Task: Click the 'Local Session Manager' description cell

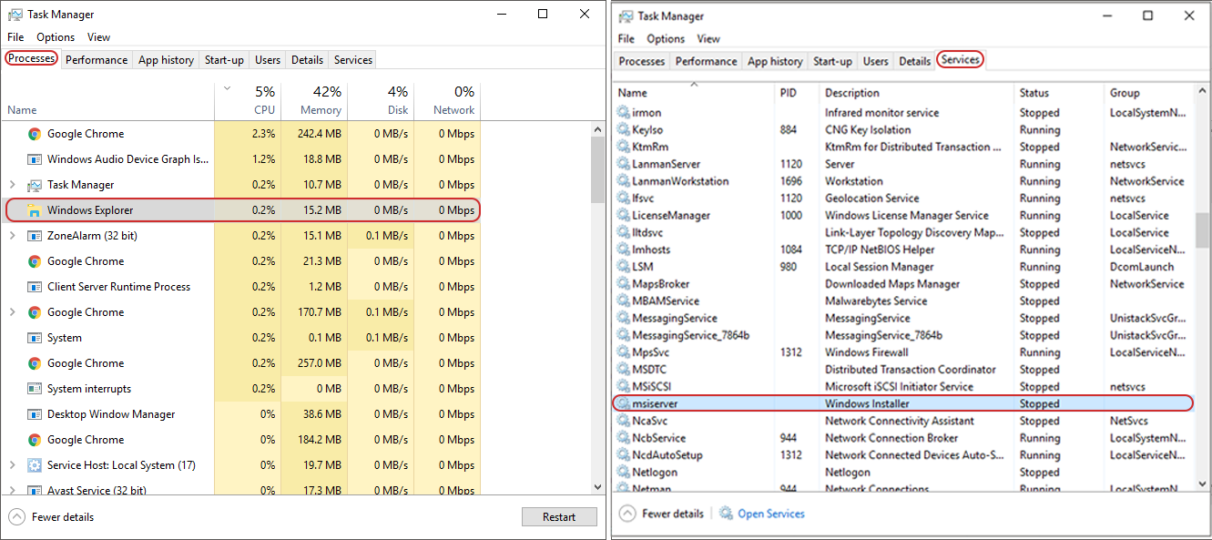Action: [879, 267]
